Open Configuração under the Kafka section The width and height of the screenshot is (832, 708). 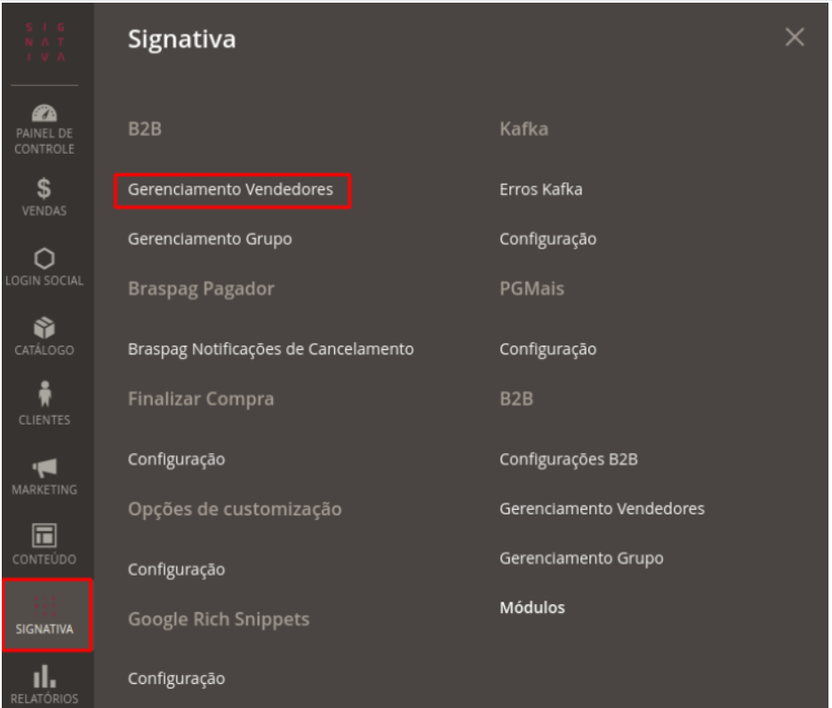pos(548,239)
